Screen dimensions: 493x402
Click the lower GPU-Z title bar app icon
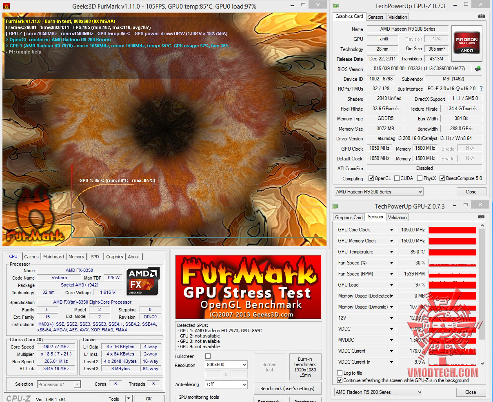[335, 206]
